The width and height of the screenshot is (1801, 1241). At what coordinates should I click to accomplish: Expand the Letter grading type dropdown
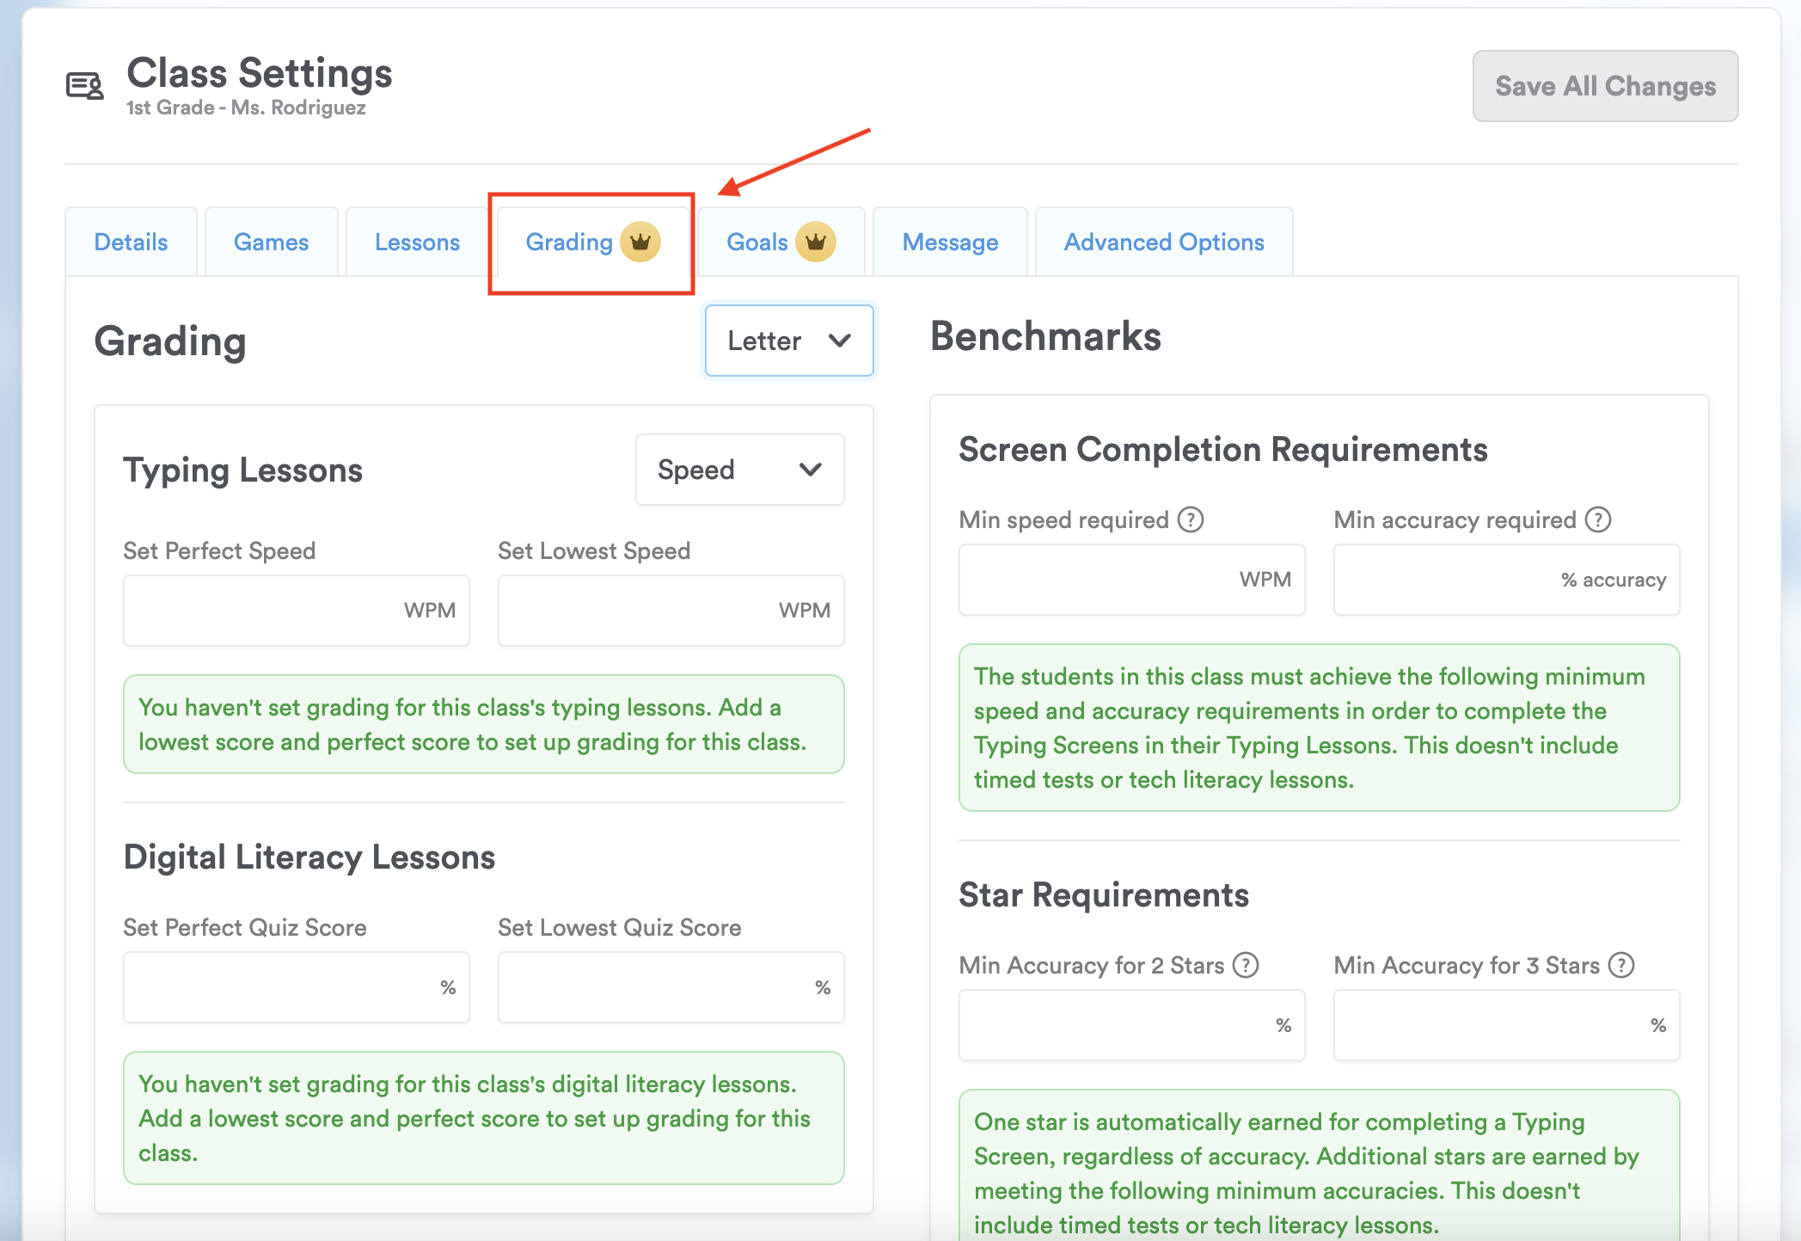click(788, 341)
